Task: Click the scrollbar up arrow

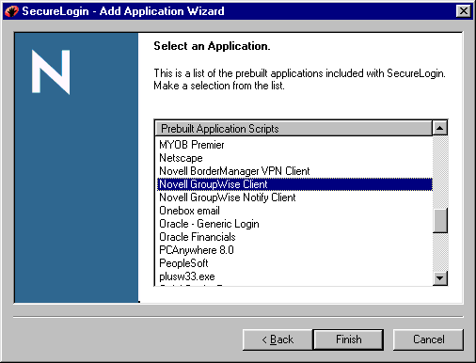Action: [x=440, y=128]
